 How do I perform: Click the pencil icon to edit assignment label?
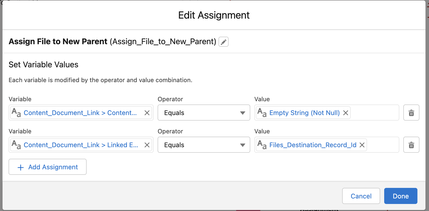click(224, 42)
